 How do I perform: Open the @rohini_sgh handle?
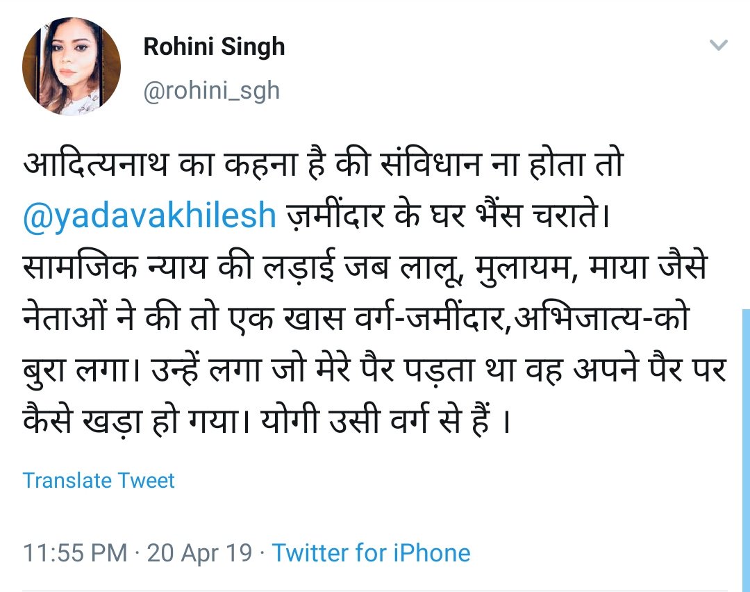pos(211,90)
